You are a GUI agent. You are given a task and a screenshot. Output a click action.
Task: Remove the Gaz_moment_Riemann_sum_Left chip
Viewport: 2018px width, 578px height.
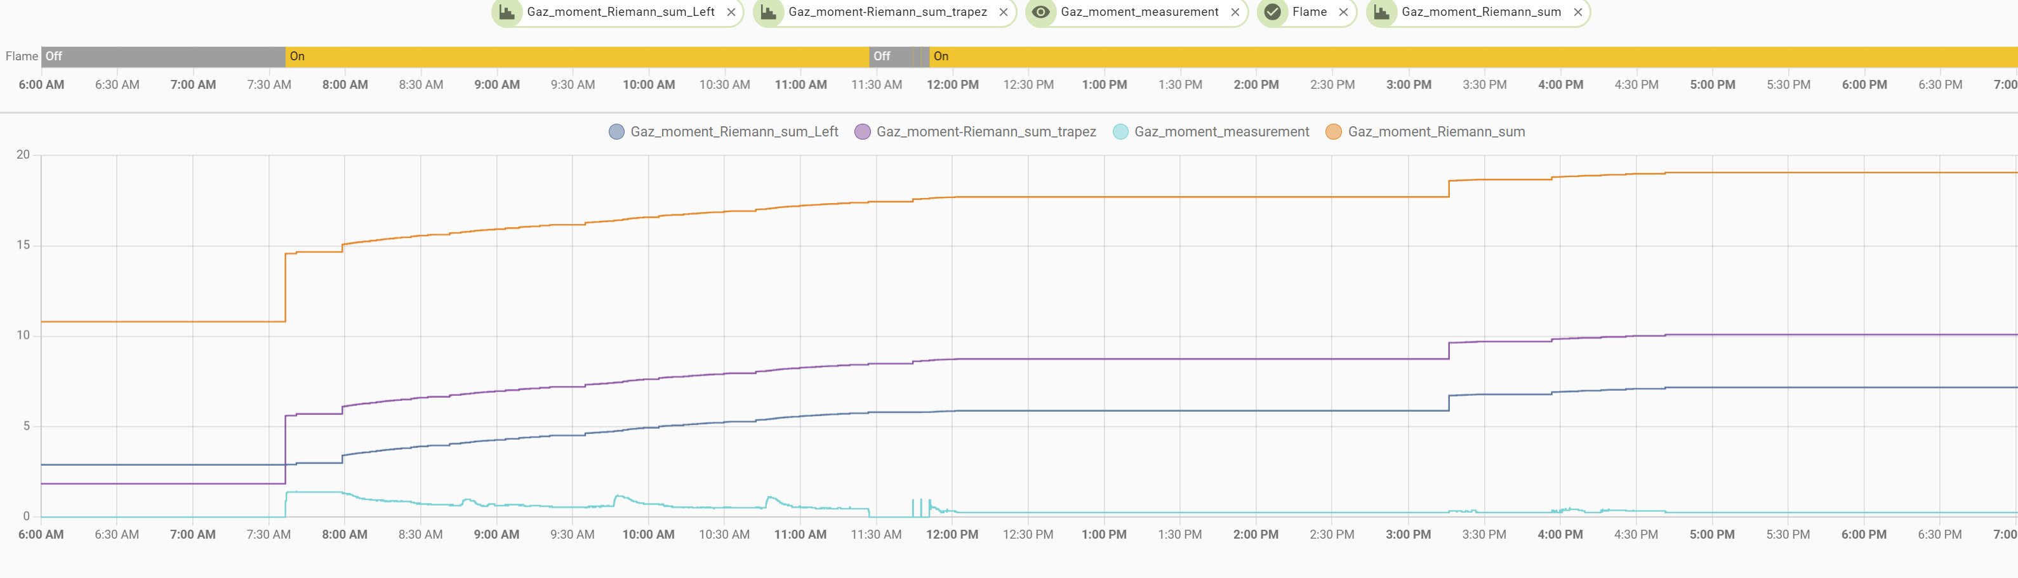tap(731, 13)
